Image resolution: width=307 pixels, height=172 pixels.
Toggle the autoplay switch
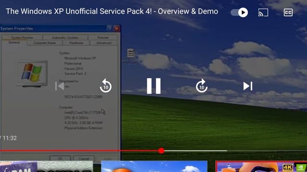tap(239, 12)
